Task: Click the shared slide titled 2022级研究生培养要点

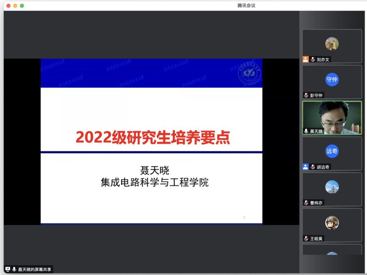Action: point(151,141)
